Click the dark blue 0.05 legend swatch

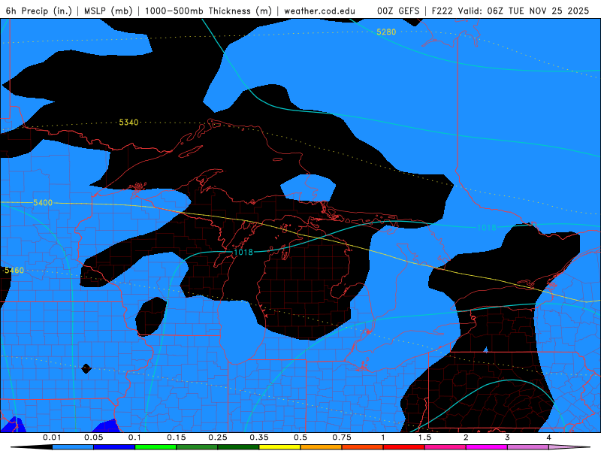pos(114,447)
